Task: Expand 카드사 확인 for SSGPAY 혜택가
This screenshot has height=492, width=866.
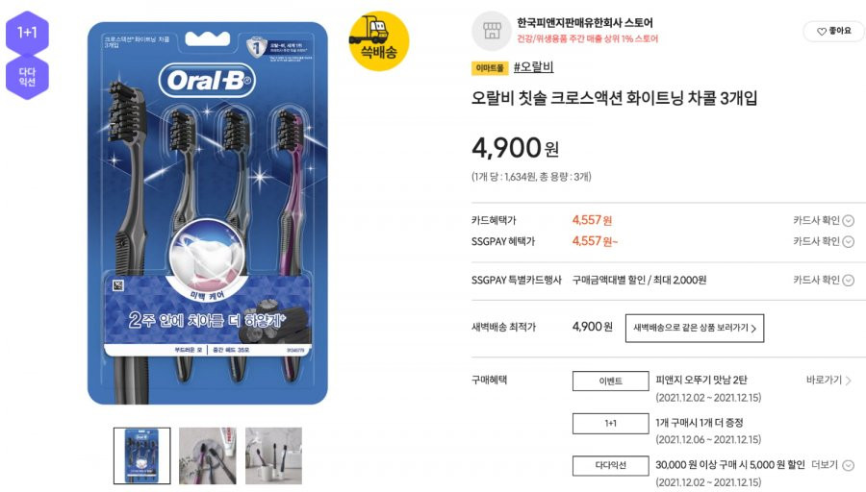Action: (x=824, y=241)
